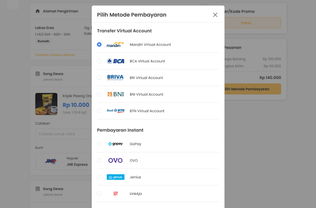Choose the BNI Virtual Account radio option

(x=99, y=94)
